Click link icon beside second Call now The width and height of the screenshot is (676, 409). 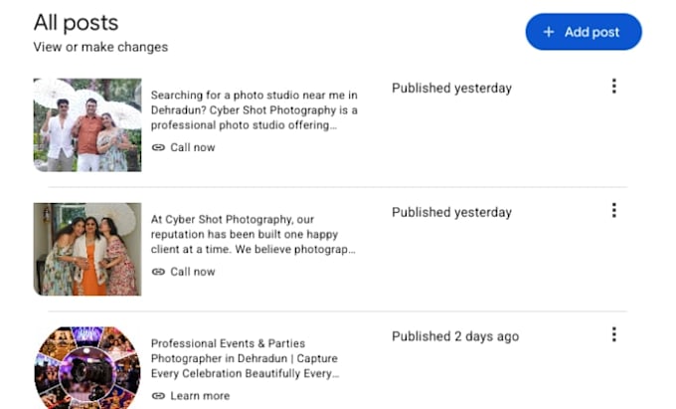[158, 272]
